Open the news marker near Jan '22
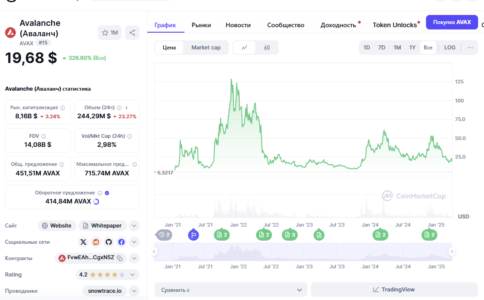Screen dimensions: 484x300 pos(222,235)
